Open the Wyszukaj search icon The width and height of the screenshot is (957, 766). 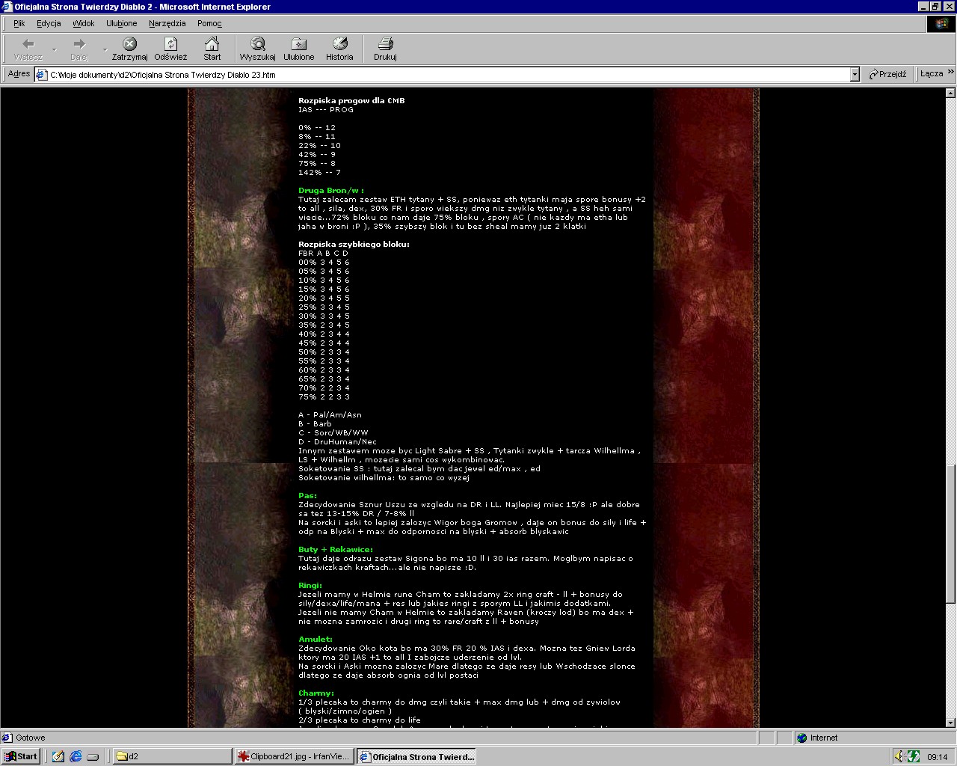click(x=257, y=44)
